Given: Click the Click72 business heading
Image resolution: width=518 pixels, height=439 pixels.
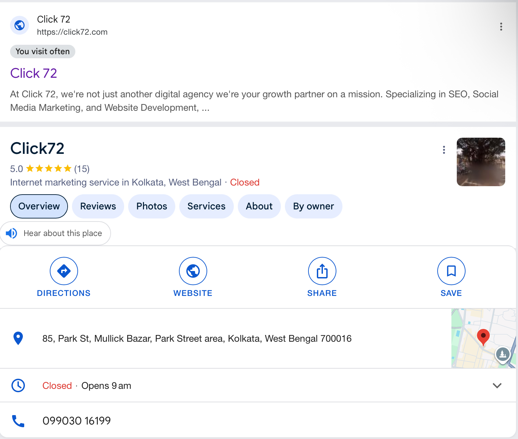Looking at the screenshot, I should pos(37,148).
